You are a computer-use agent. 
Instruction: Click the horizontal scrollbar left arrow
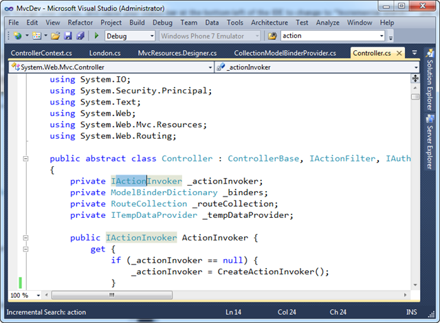coord(47,295)
